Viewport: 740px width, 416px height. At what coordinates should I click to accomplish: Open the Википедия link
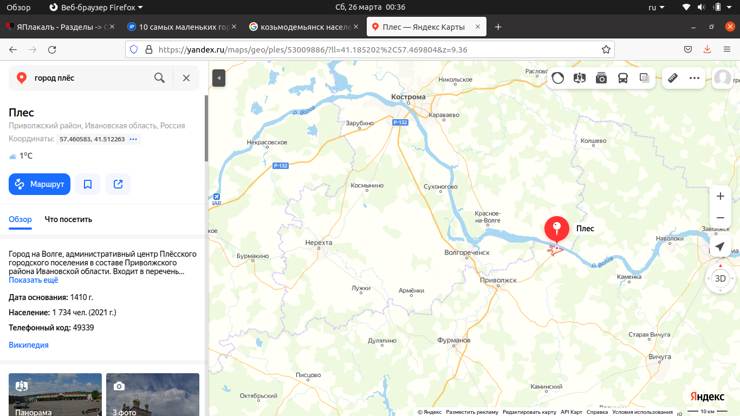click(29, 345)
